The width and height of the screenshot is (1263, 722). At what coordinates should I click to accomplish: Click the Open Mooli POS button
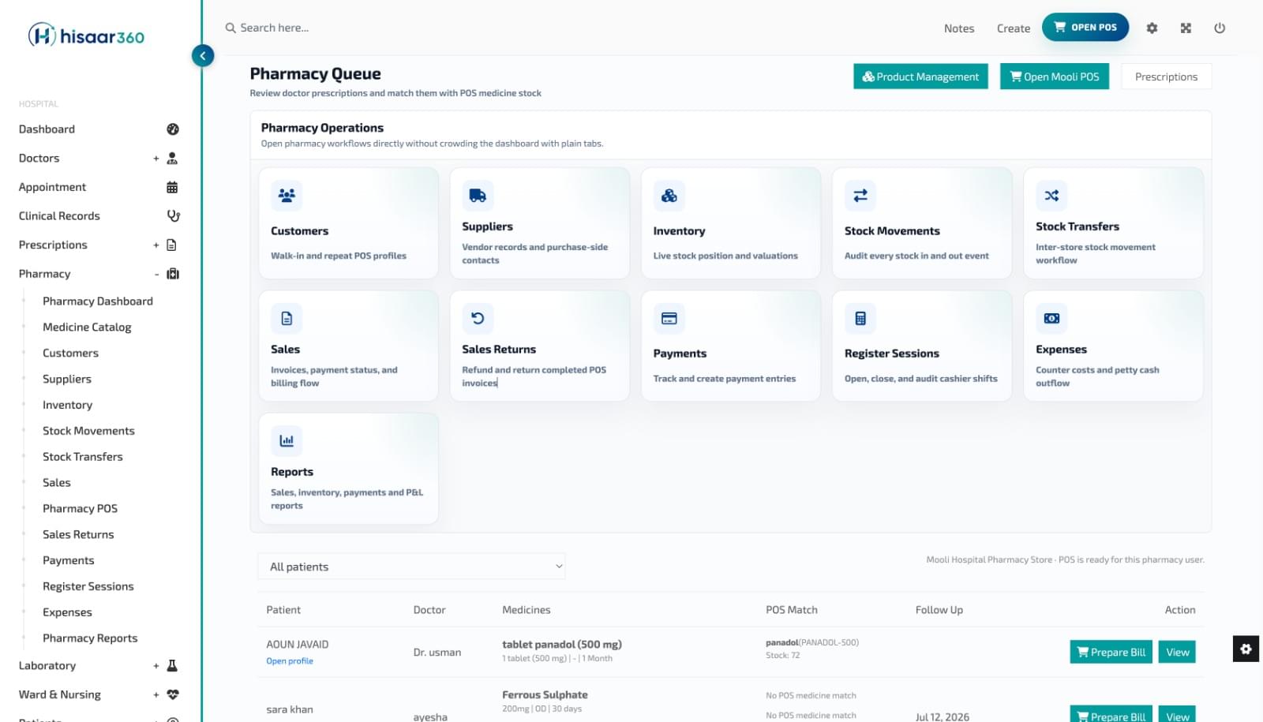click(x=1055, y=77)
